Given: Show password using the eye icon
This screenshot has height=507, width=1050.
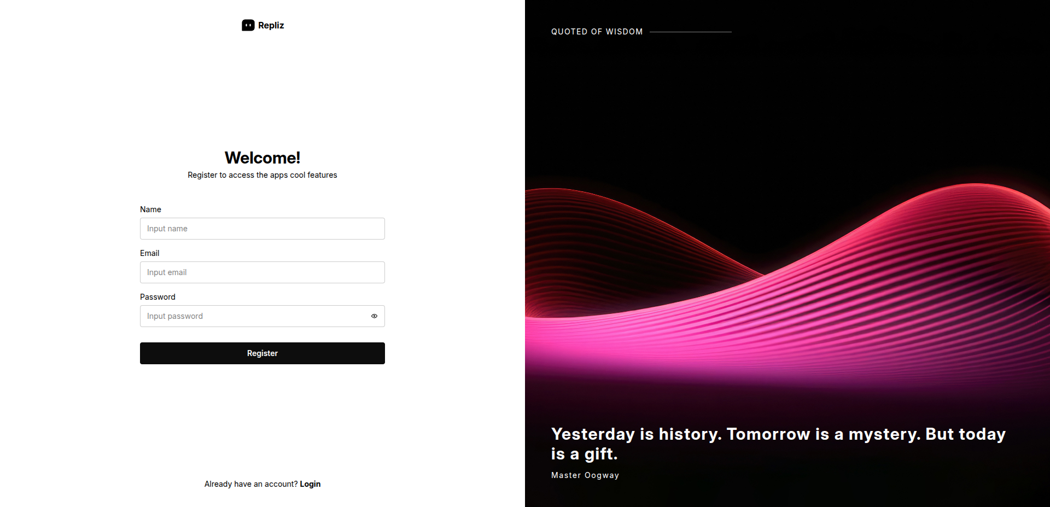Looking at the screenshot, I should pos(374,316).
